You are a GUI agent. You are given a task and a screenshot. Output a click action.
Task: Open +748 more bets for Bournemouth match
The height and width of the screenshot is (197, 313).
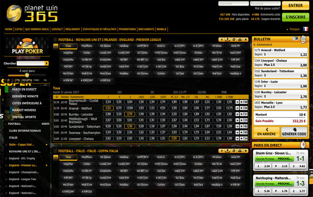[244, 102]
